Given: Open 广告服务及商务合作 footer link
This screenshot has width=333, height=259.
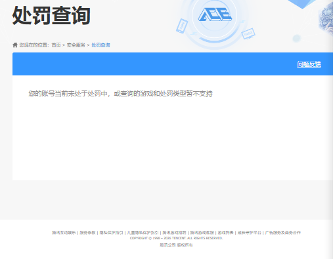Looking at the screenshot, I should pyautogui.click(x=283, y=233).
